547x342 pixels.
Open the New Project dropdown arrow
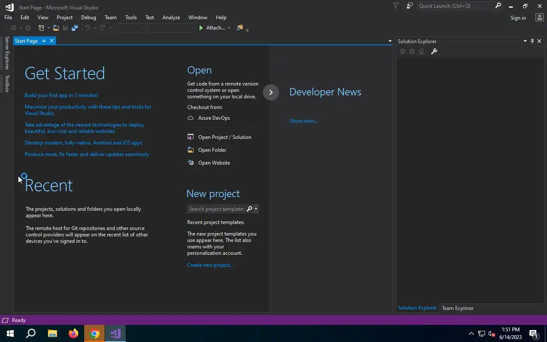(x=48, y=28)
